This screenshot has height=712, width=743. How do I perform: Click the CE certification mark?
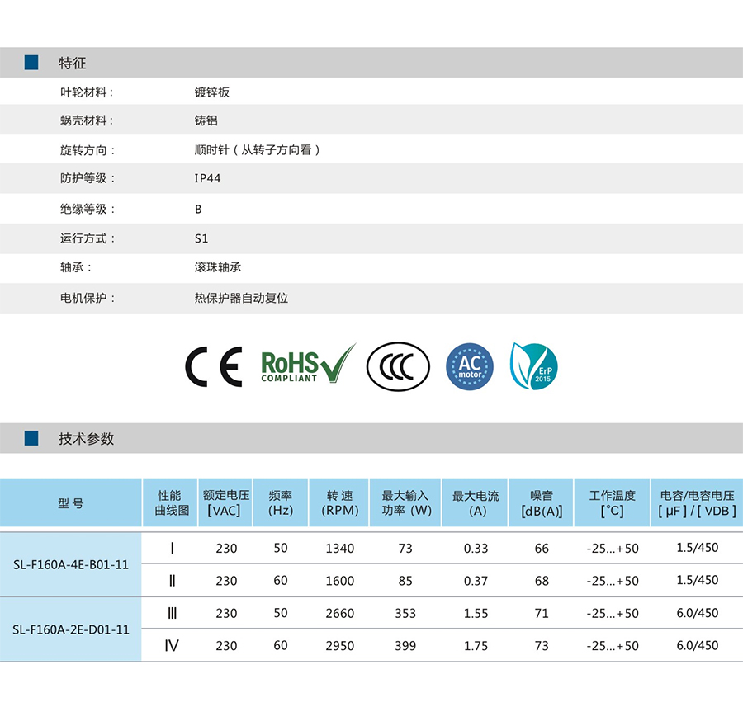click(214, 367)
